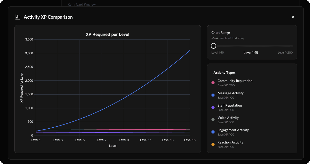This screenshot has height=164, width=310.
Task: Toggle the Reaction Activity series label
Action: coord(230,142)
